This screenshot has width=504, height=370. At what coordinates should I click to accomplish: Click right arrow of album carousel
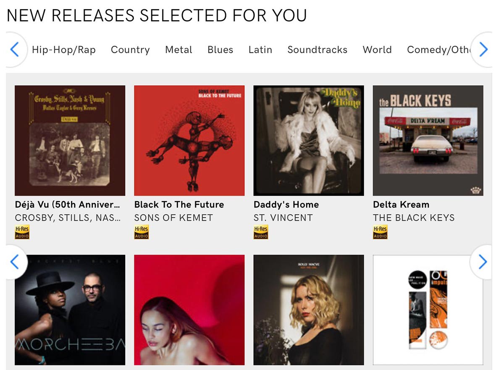[x=483, y=262]
